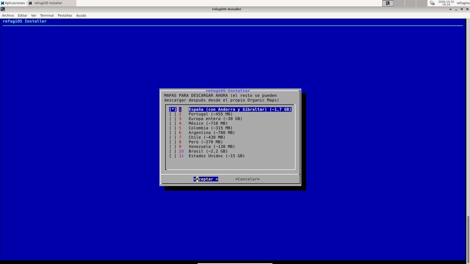Open the Pestañas menu

[x=65, y=16]
